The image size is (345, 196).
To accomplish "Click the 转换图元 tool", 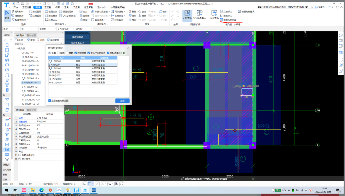I will [x=117, y=20].
